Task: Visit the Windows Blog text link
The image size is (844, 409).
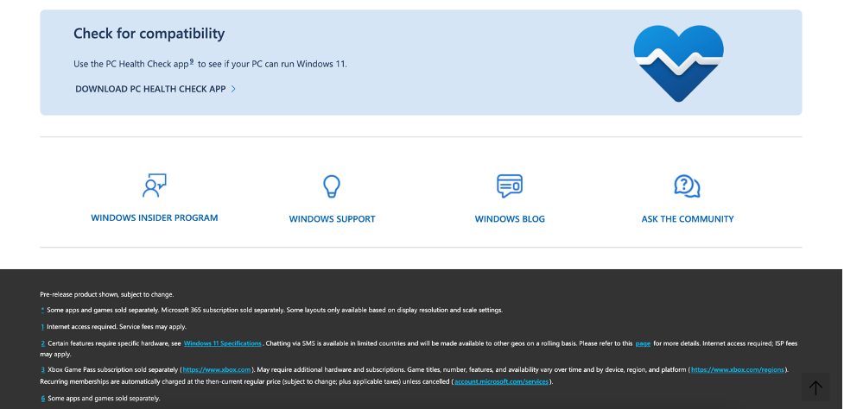Action: [x=510, y=219]
